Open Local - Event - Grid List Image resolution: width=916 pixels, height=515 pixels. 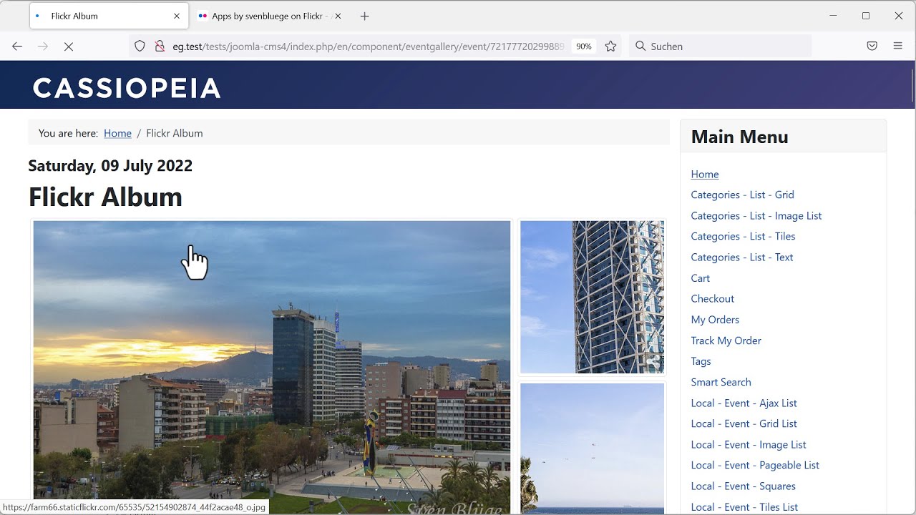(x=744, y=423)
